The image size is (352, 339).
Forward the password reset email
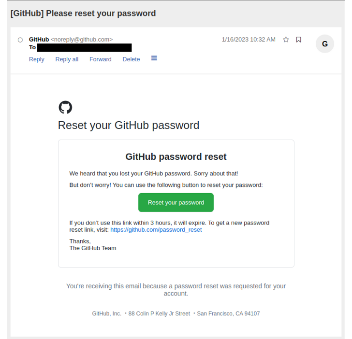[x=101, y=59]
